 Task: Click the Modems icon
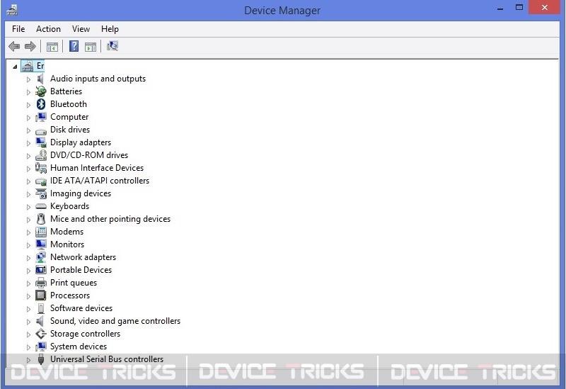click(x=41, y=232)
